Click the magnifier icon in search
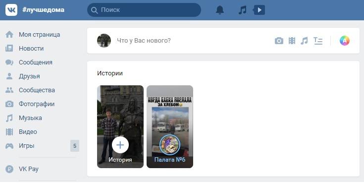This screenshot has height=183, width=364. click(x=94, y=10)
